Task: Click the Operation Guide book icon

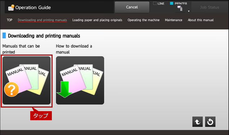Action: tap(11, 8)
